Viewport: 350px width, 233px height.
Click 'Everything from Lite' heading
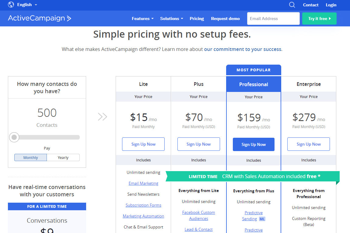point(198,191)
